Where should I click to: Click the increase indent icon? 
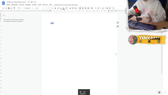pyautogui.click(x=110, y=8)
